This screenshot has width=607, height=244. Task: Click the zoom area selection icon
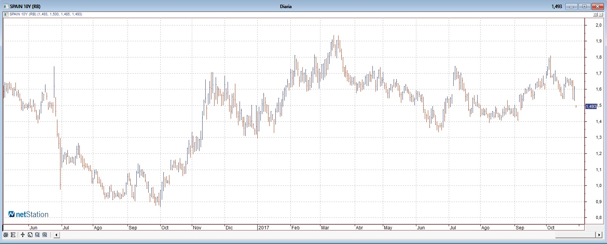click(x=30, y=235)
